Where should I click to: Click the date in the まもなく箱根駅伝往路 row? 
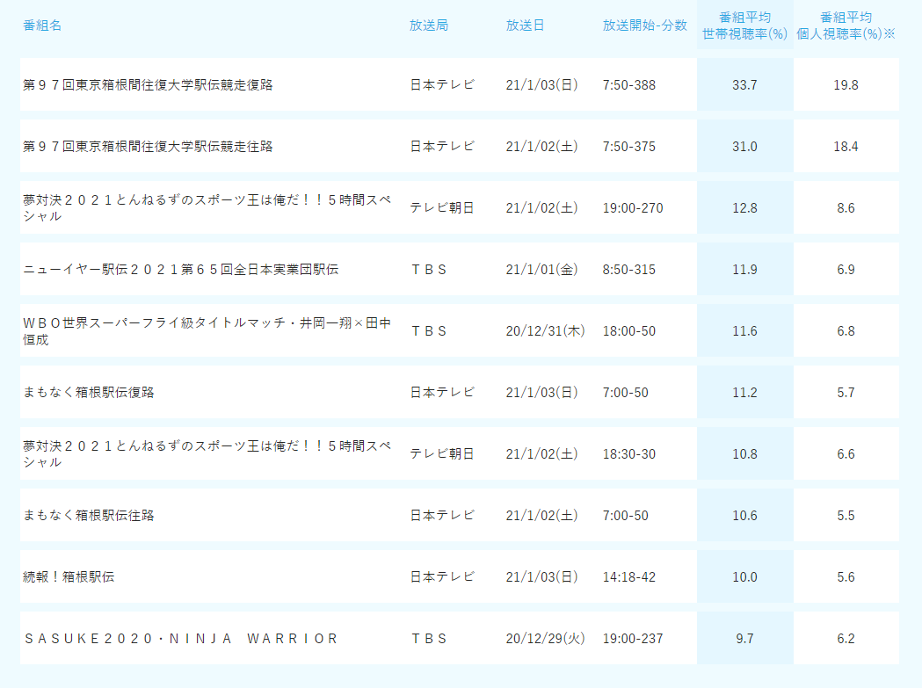(x=541, y=515)
